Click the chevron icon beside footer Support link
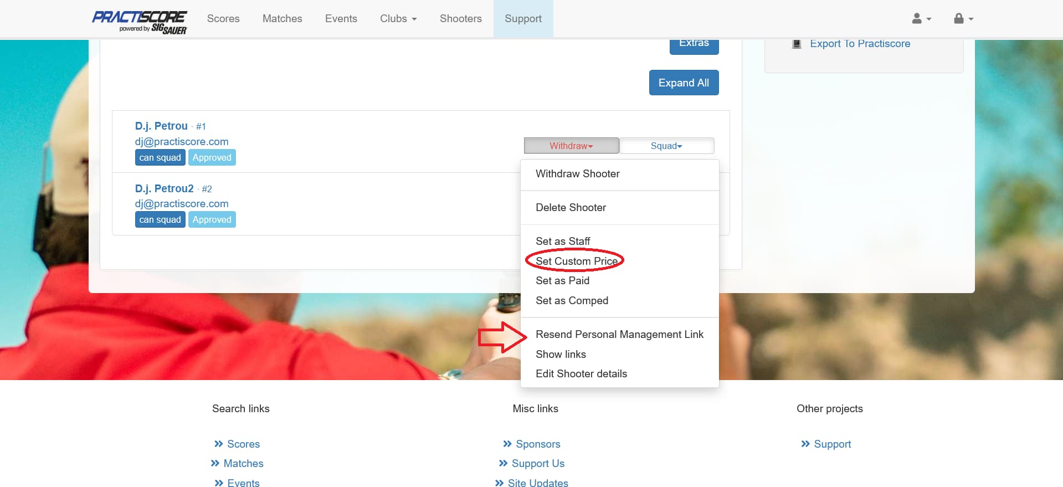 pos(805,444)
